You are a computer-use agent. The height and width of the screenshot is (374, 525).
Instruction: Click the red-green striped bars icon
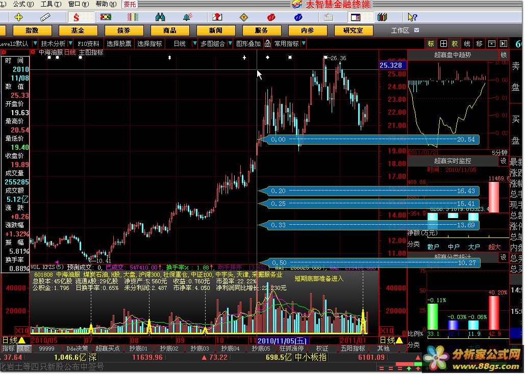tap(133, 17)
